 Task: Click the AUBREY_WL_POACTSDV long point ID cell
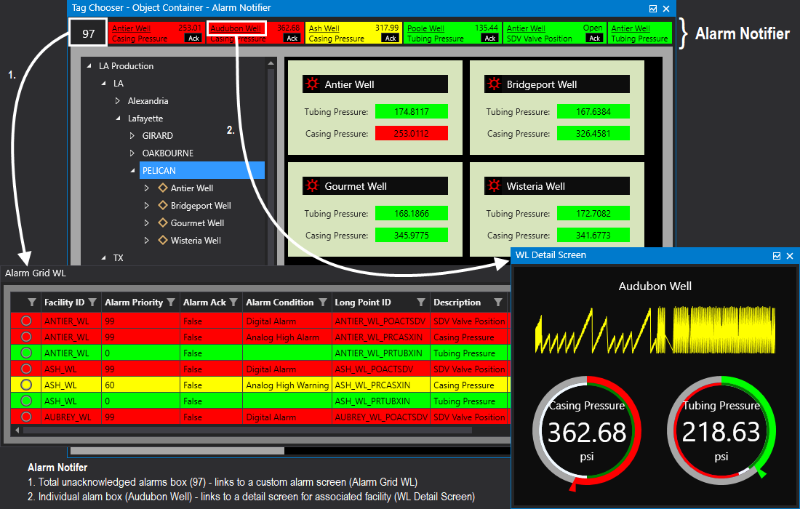pos(381,417)
